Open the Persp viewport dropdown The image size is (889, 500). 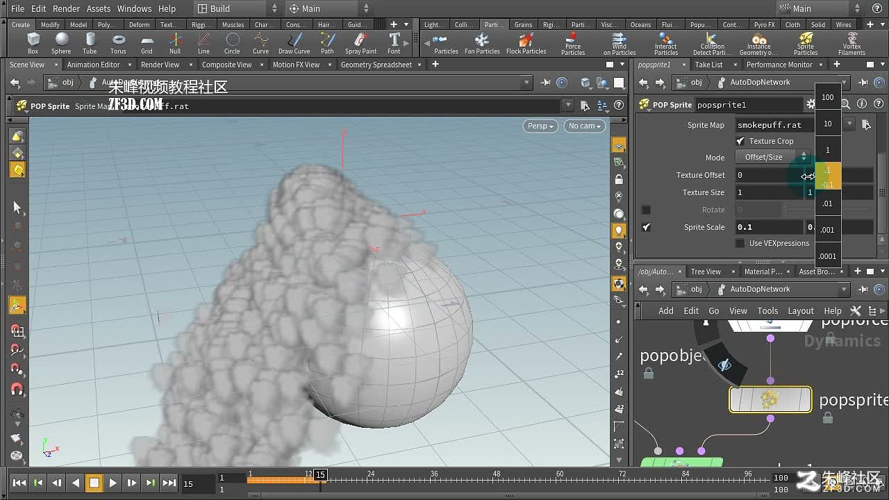(x=540, y=126)
